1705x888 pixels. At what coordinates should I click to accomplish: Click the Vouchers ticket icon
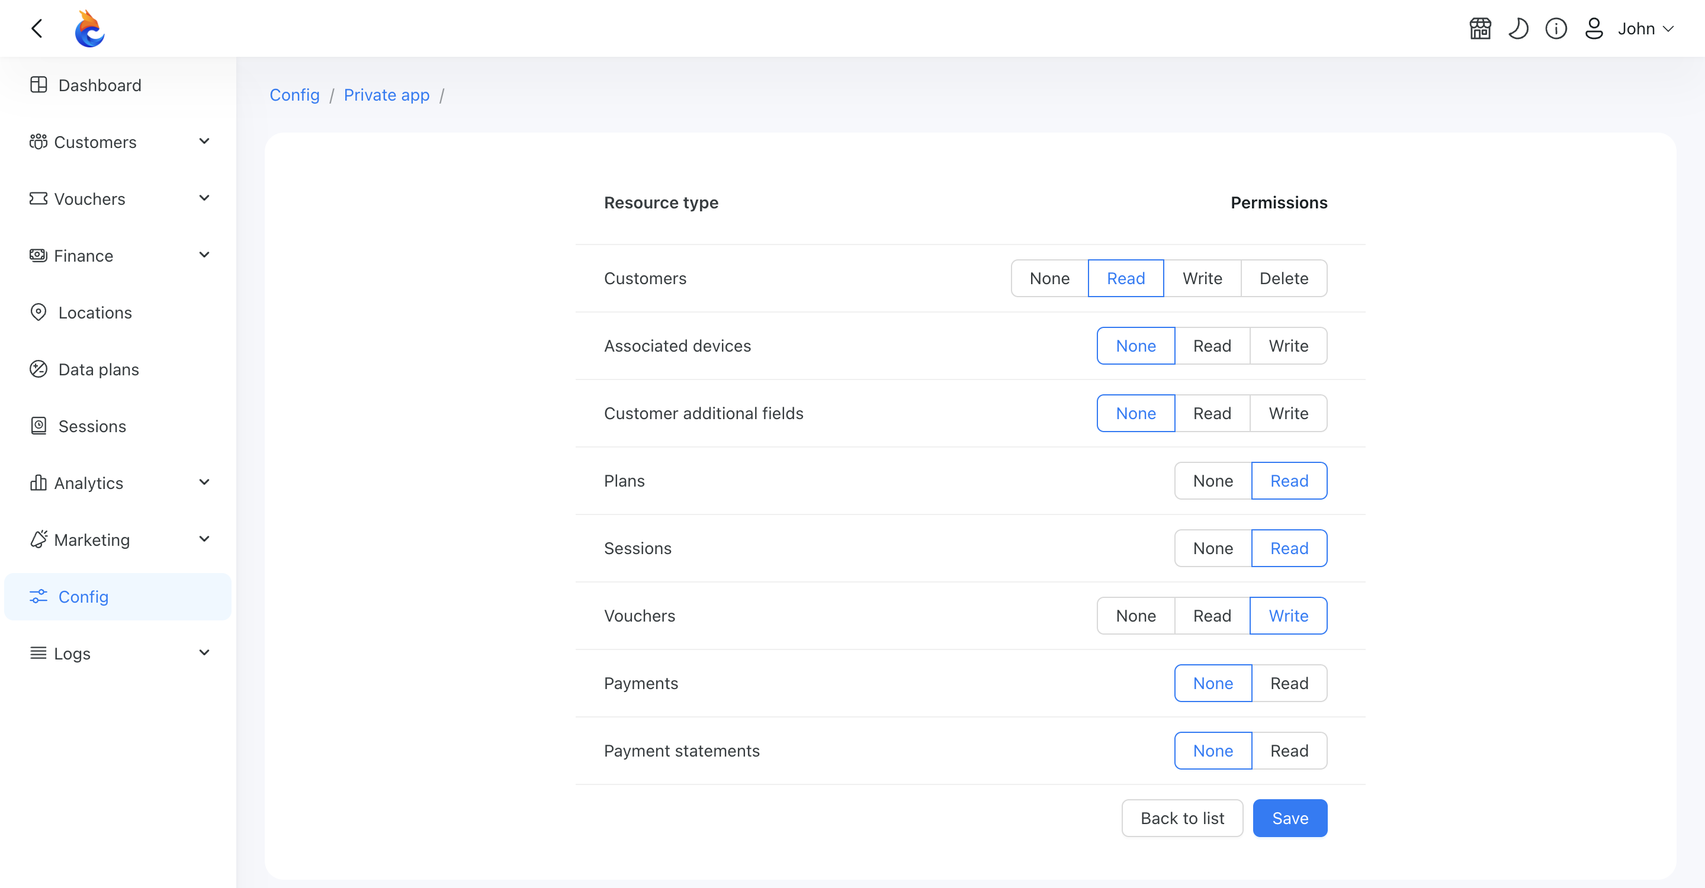(x=38, y=198)
